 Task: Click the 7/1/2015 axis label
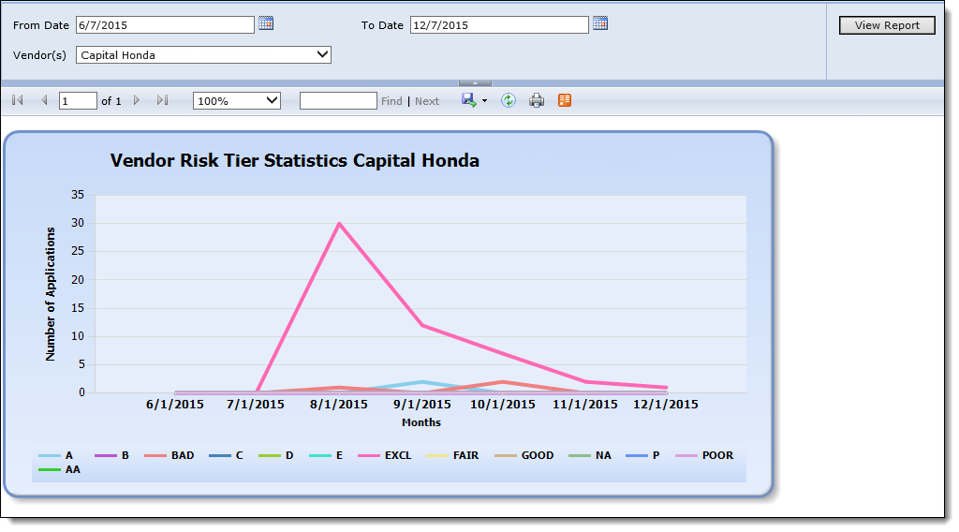click(x=256, y=405)
